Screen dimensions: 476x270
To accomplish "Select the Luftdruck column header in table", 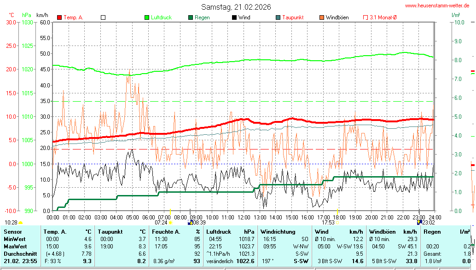I will (218, 232).
